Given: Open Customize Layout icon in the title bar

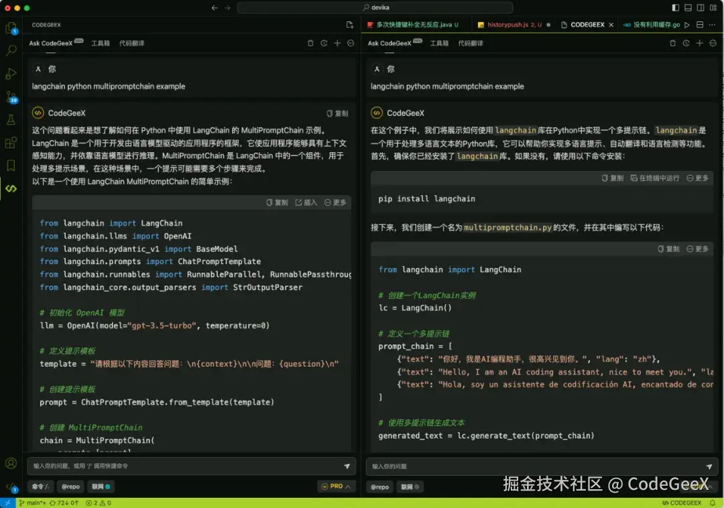Looking at the screenshot, I should pyautogui.click(x=713, y=7).
